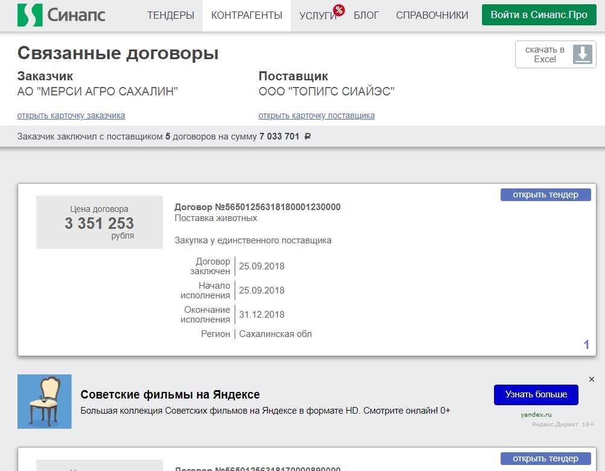Click the Яндекс.Директ label
605x471 pixels.
554,425
